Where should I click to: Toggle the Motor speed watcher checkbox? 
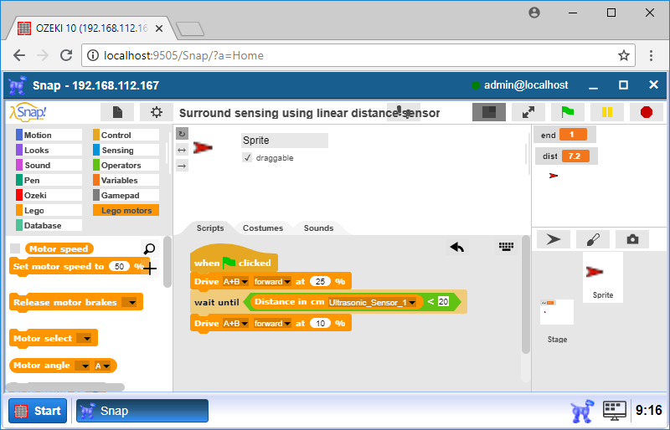pyautogui.click(x=15, y=248)
